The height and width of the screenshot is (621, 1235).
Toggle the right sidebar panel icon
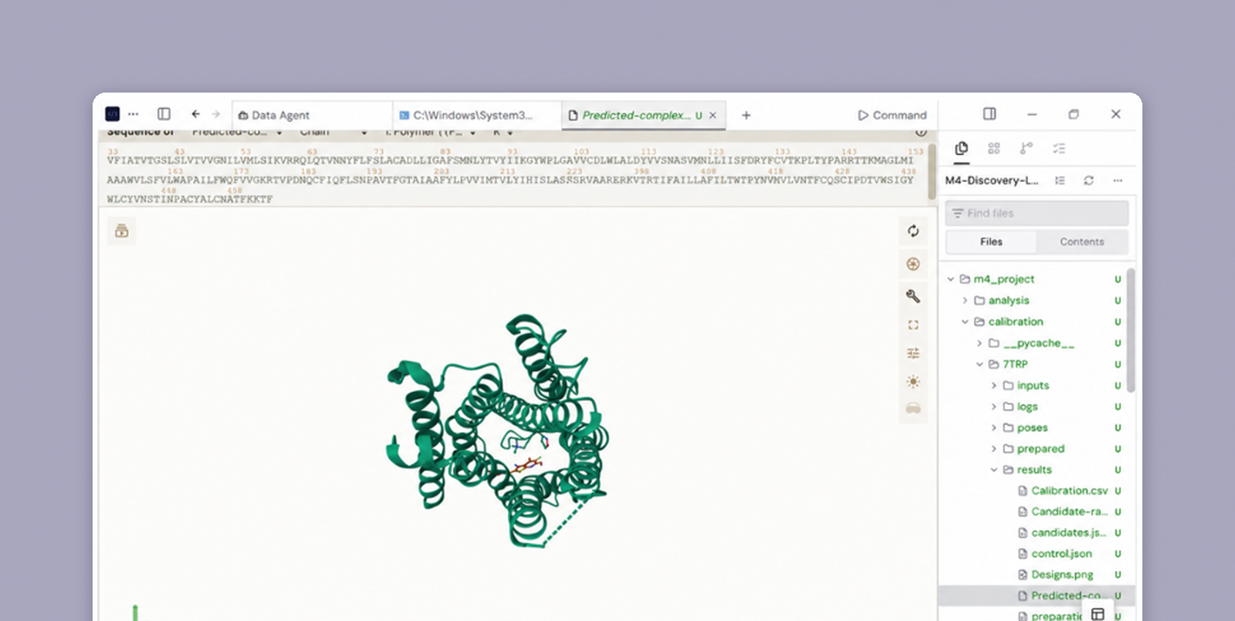[990, 114]
